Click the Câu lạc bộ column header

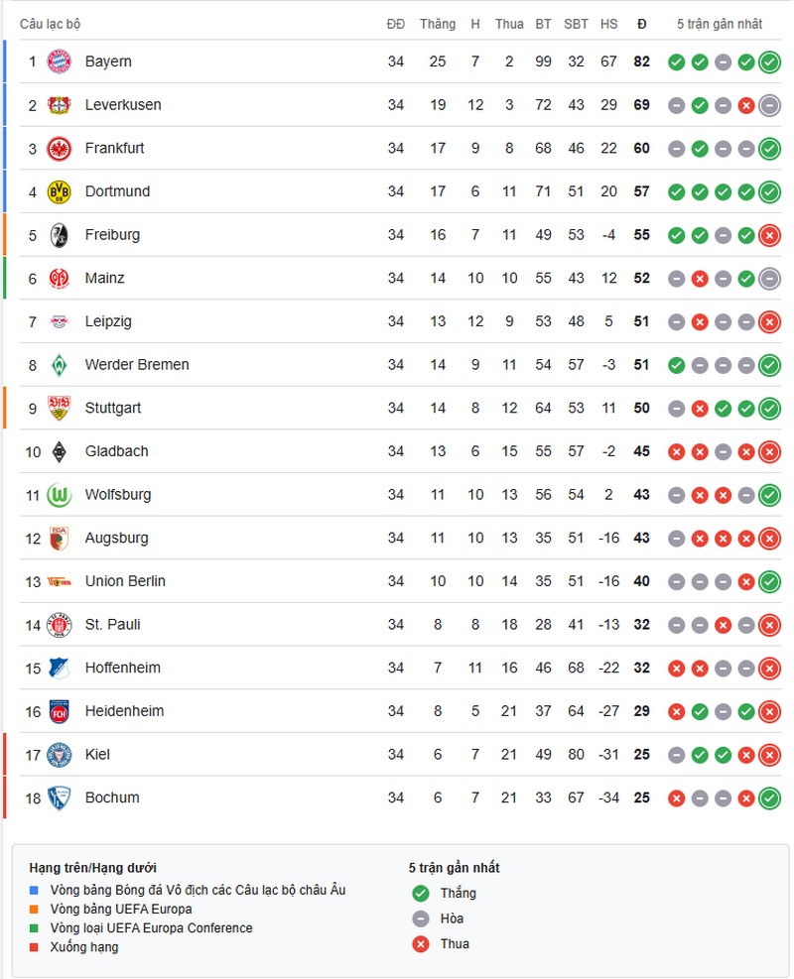point(52,24)
